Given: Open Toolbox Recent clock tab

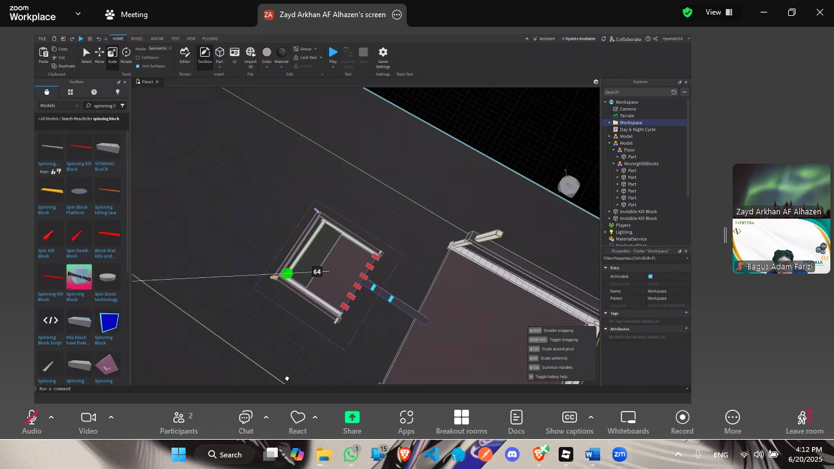Looking at the screenshot, I should [x=94, y=92].
